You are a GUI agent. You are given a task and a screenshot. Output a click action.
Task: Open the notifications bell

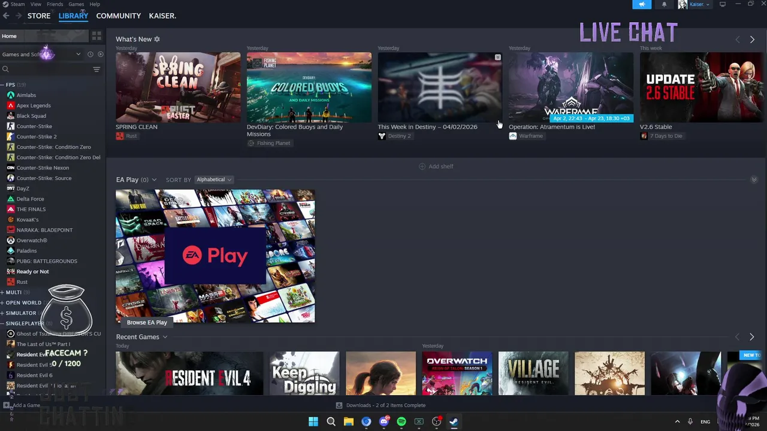pyautogui.click(x=664, y=4)
